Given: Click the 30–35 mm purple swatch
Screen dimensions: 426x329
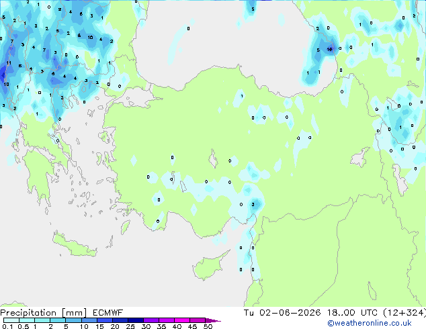Looking at the screenshot, I should click(151, 320).
